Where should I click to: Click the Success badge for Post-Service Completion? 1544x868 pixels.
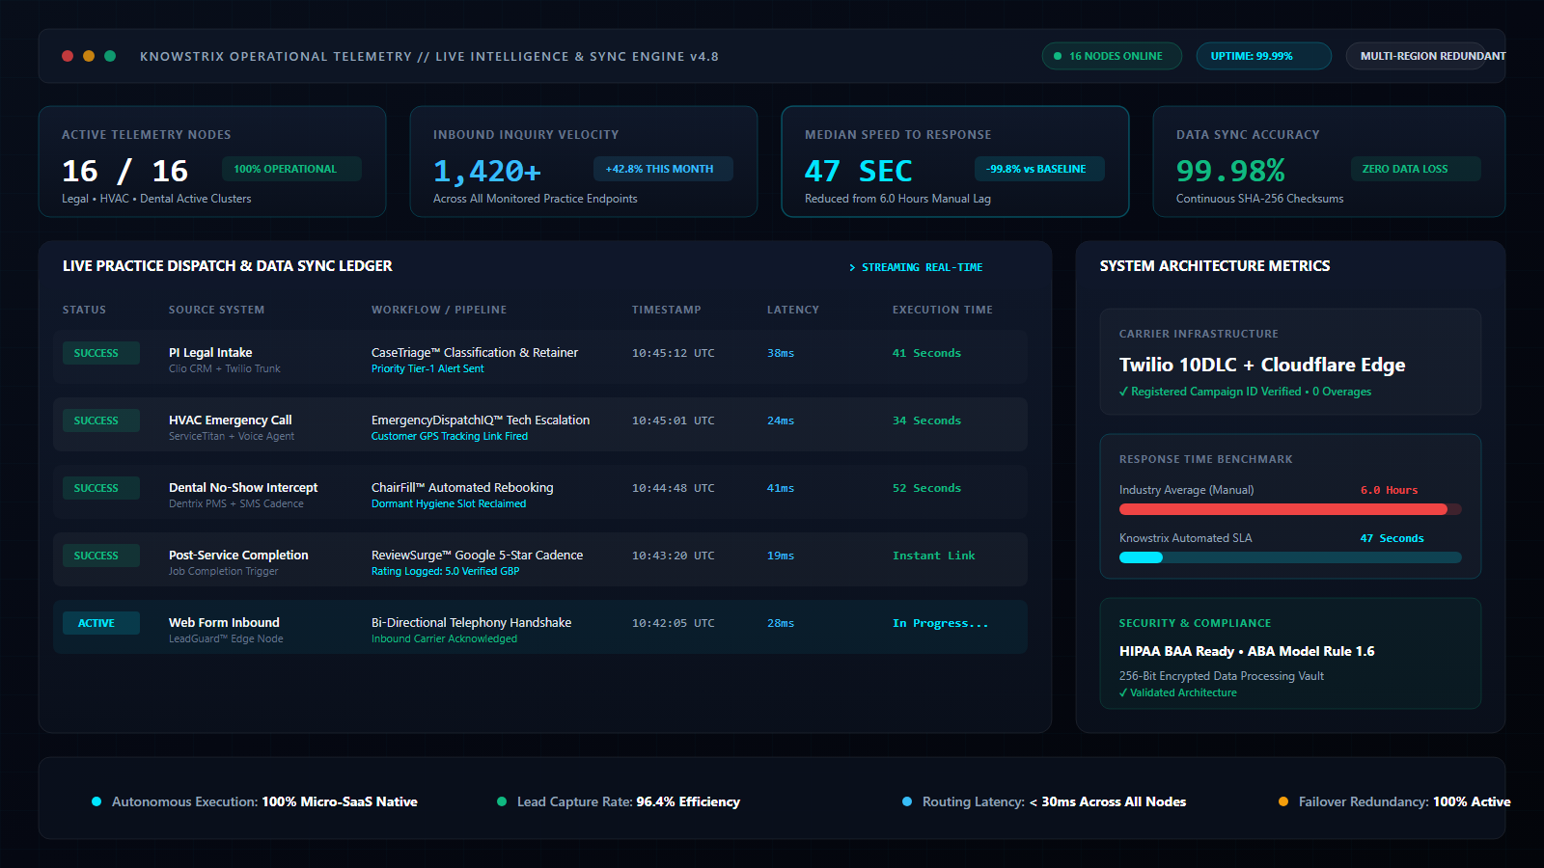point(101,556)
